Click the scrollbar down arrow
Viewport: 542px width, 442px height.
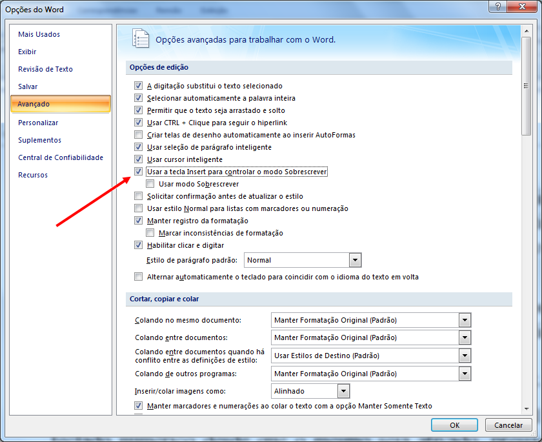[x=527, y=409]
